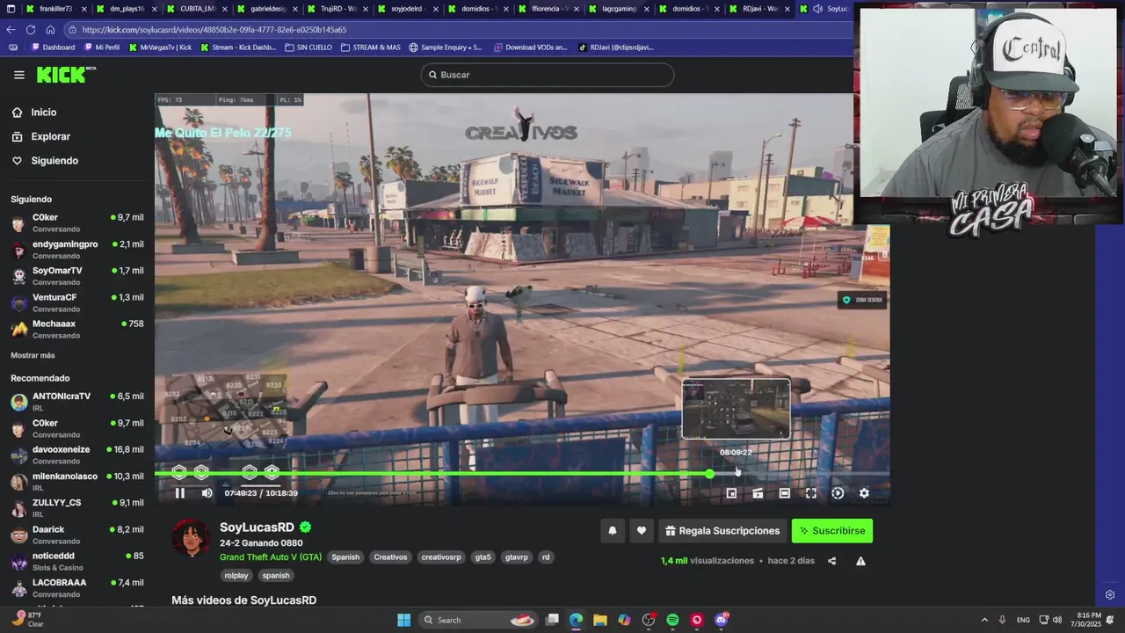Expand Mostrar más followed list
Viewport: 1125px width, 633px height.
[x=33, y=355]
